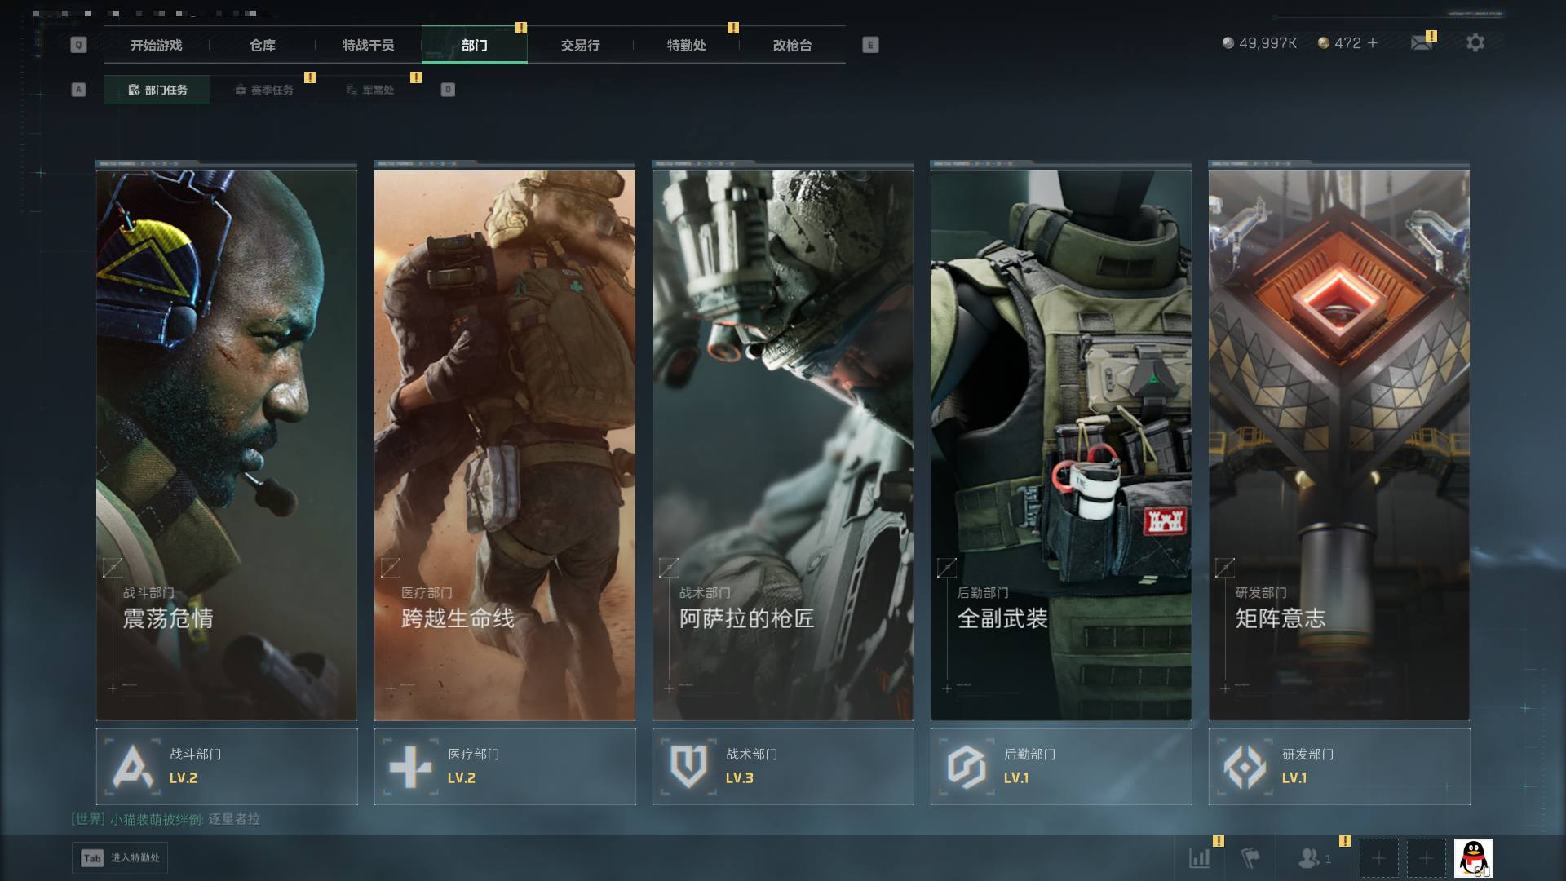Add teammate in second empty slot
1566x881 pixels.
(1426, 858)
